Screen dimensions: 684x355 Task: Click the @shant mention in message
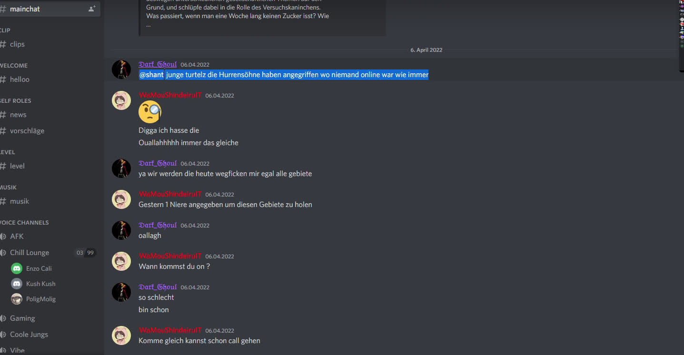(x=151, y=75)
